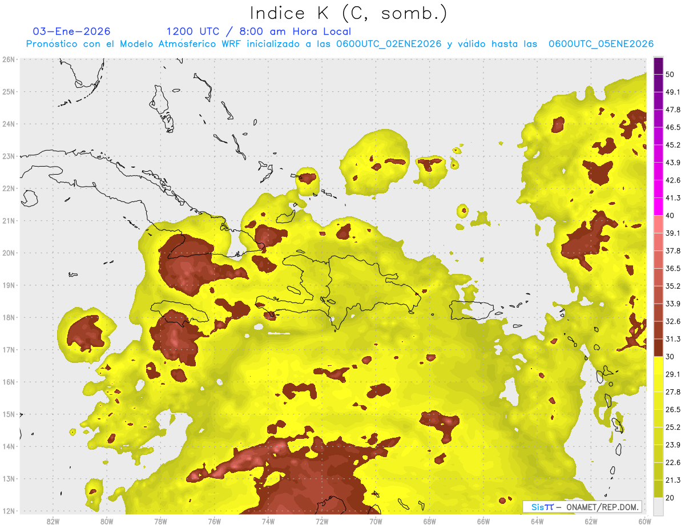Click the colorbar label '25.2'
Viewport: 685px width, 529px height.
point(672,427)
